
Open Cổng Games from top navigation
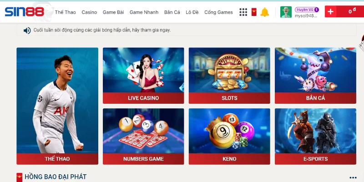[218, 12]
